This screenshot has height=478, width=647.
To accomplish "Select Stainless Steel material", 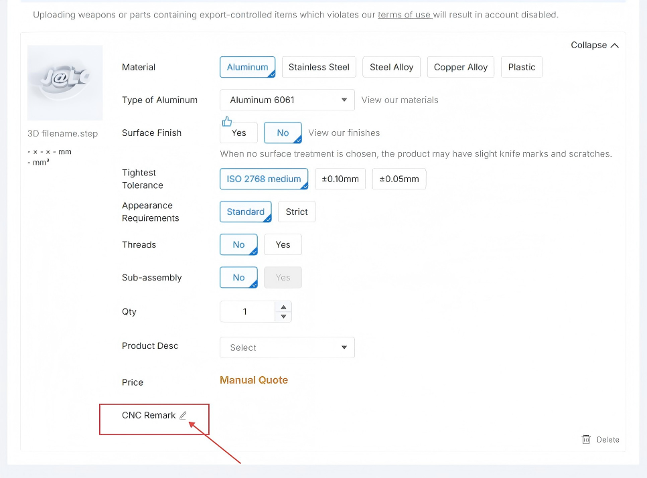I will coord(319,67).
